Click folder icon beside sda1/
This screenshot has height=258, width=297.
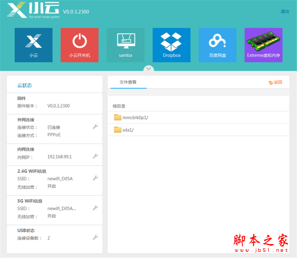118,130
